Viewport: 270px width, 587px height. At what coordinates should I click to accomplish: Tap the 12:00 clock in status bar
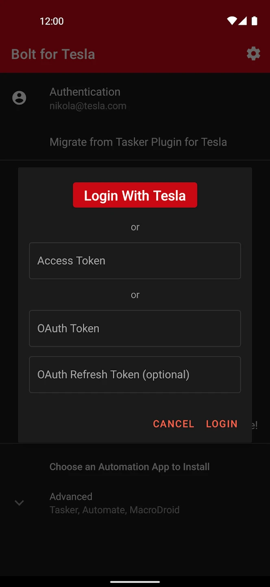click(52, 21)
